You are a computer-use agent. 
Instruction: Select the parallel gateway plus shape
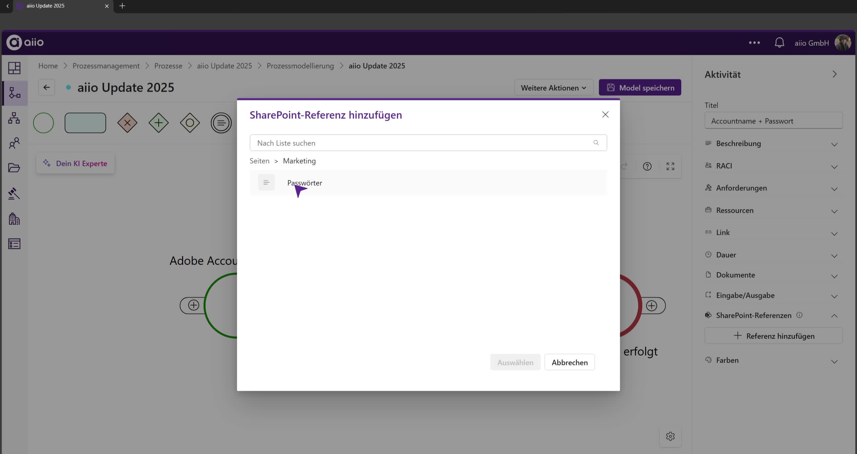point(158,123)
